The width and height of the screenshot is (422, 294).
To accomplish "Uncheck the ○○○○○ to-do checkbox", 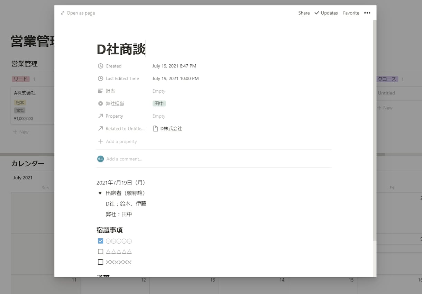I will point(101,241).
